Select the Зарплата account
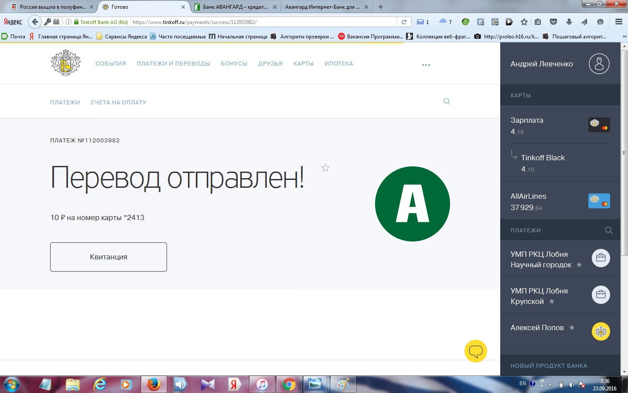 [x=560, y=125]
